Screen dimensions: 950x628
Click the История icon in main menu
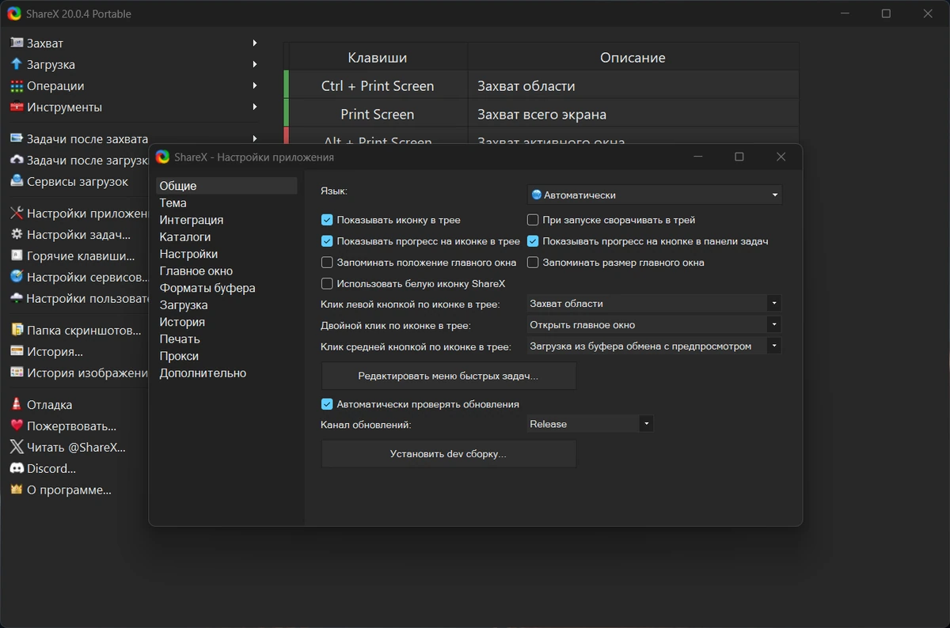point(17,351)
